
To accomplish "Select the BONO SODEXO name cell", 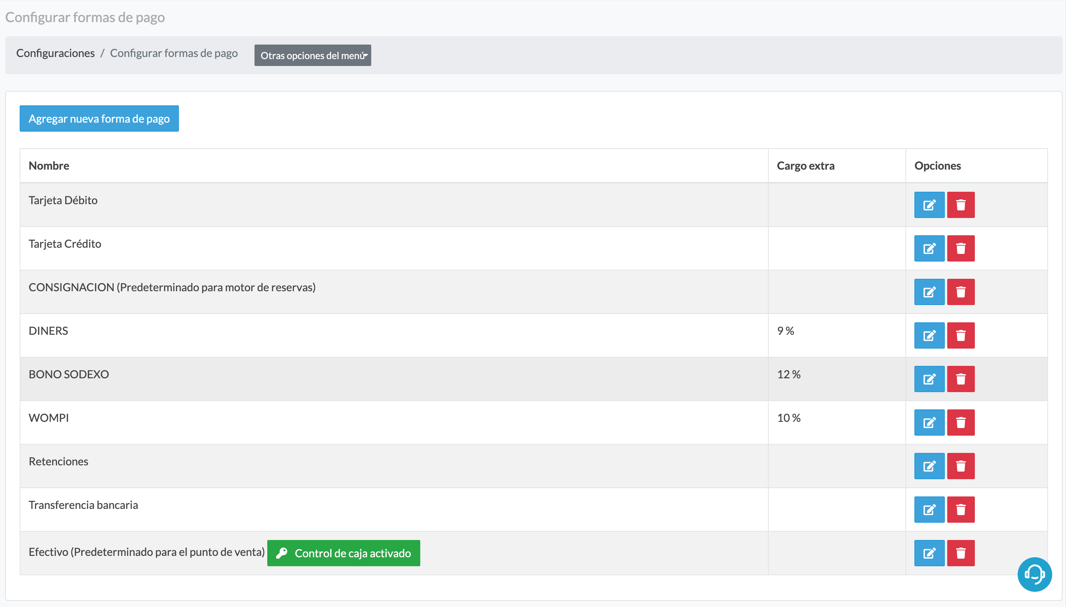I will [394, 379].
